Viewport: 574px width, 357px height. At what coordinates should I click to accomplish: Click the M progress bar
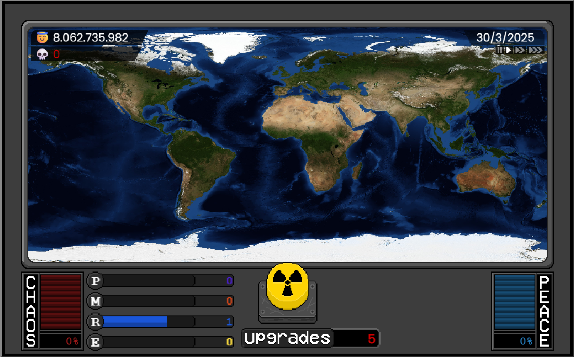point(149,301)
